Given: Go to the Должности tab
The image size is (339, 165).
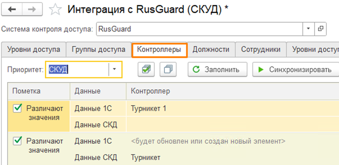Looking at the screenshot, I should pyautogui.click(x=211, y=49).
